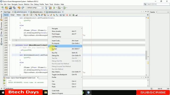170x95 pixels.
Task: Close the deleteQuestion.java tab
Action: [63, 12]
